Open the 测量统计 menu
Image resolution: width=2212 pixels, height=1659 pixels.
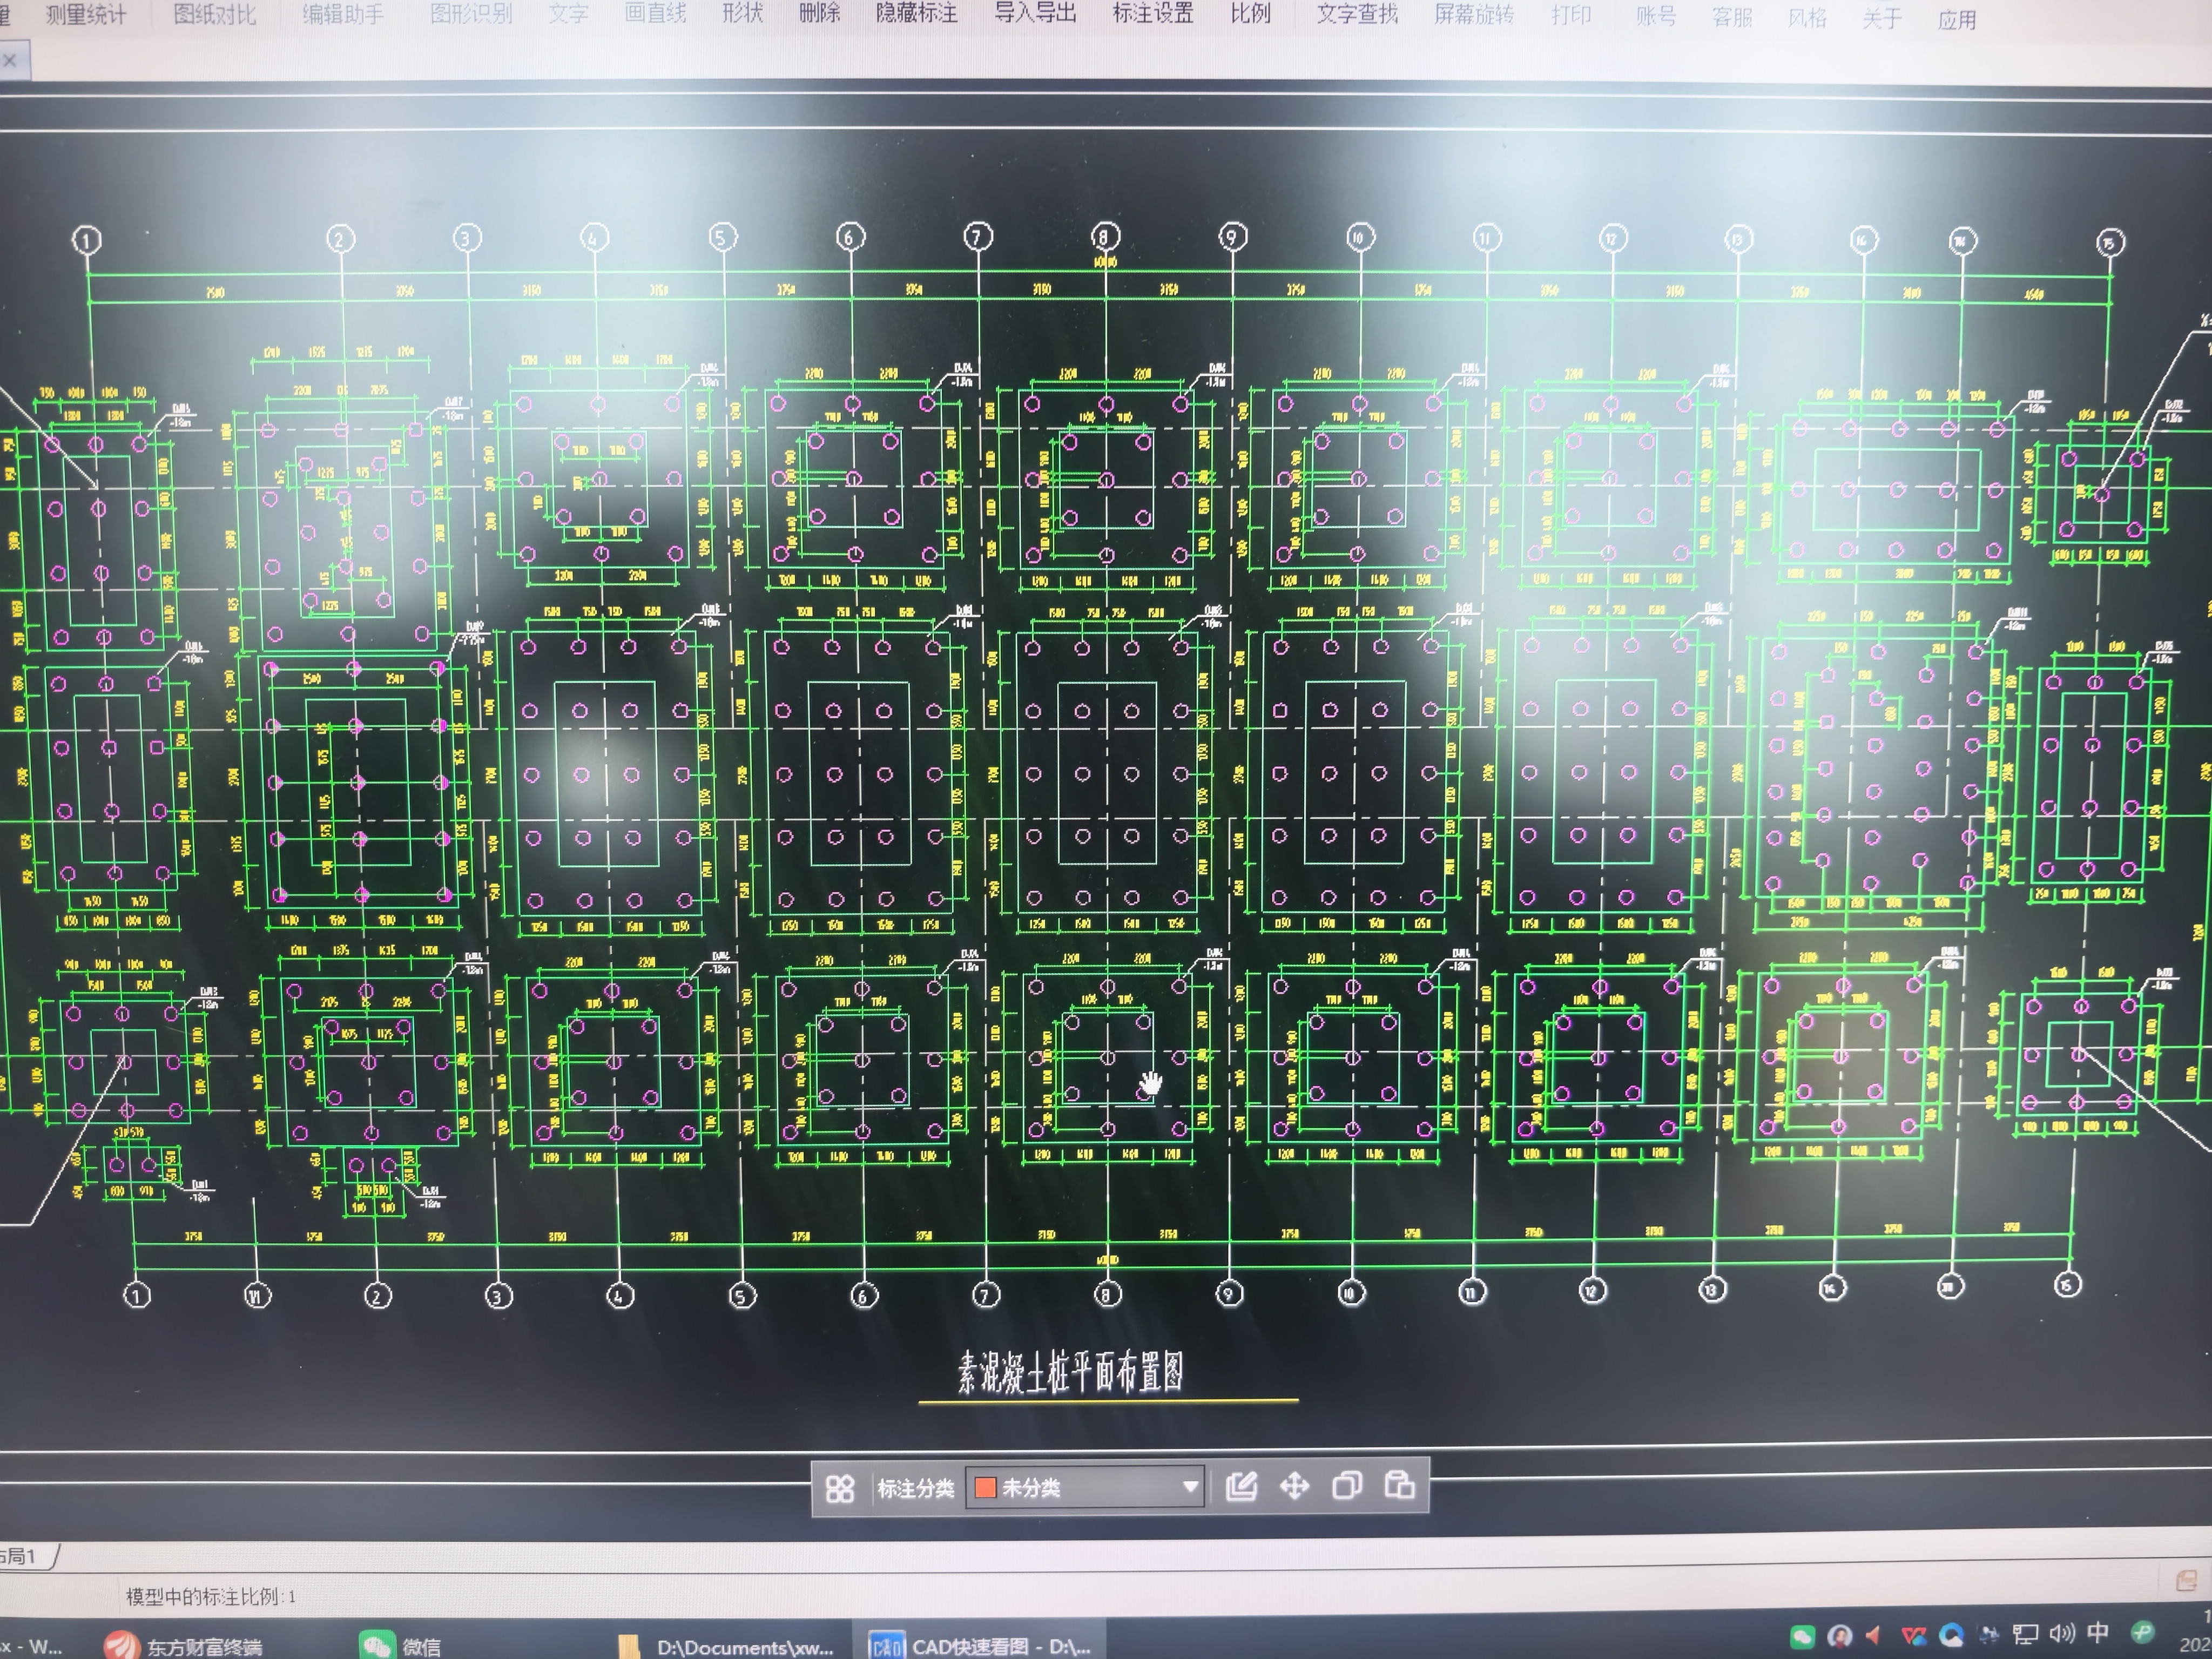(86, 15)
